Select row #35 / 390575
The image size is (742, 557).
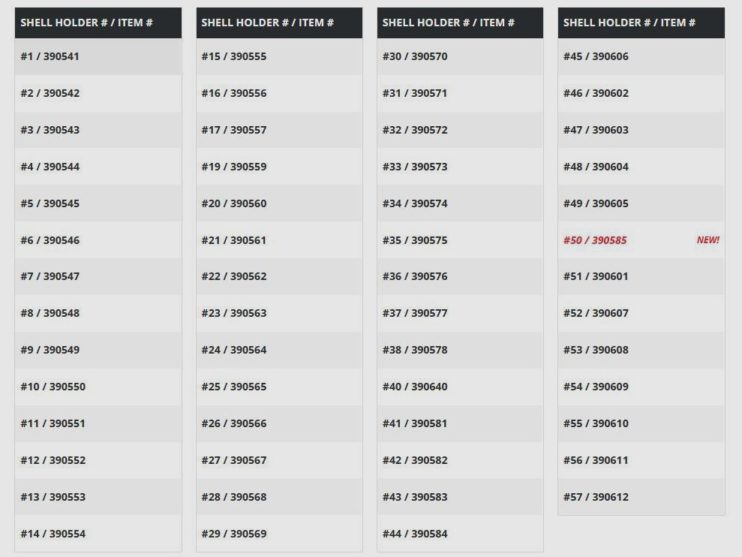pos(460,240)
